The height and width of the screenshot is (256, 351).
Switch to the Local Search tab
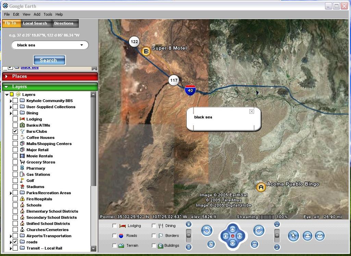coord(35,23)
